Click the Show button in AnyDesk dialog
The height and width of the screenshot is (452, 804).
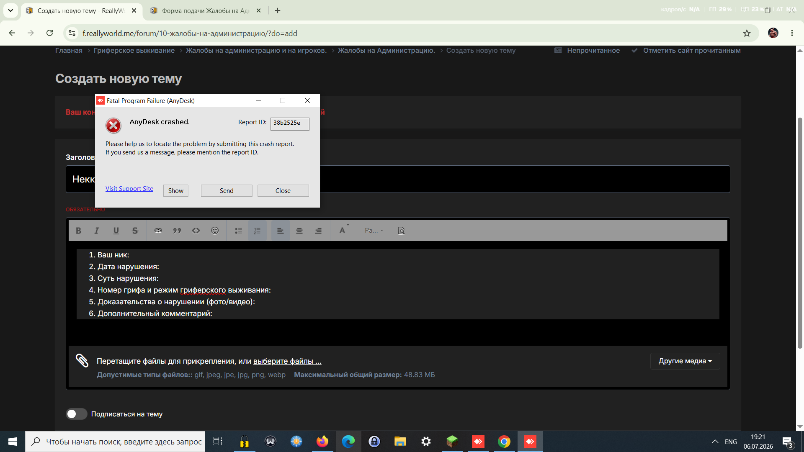click(x=176, y=190)
